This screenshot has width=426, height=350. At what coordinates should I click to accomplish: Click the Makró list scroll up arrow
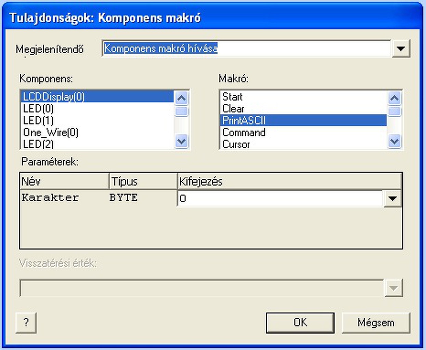(x=395, y=98)
